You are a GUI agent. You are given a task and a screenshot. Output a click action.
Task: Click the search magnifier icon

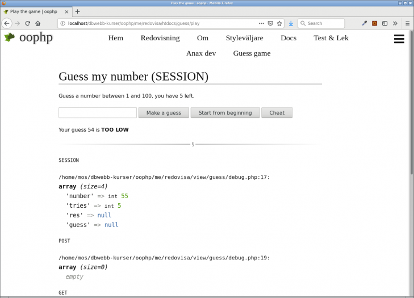(303, 23)
